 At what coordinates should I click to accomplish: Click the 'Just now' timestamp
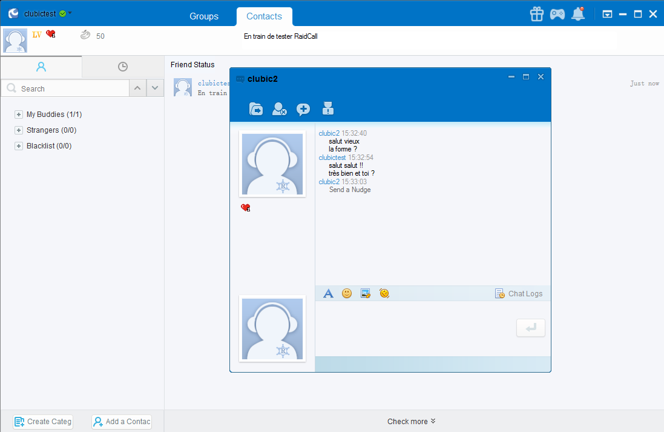[x=645, y=84]
